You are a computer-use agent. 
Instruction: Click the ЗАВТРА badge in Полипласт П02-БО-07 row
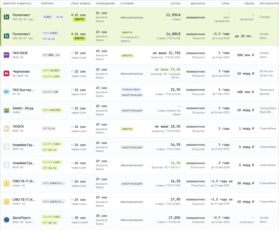coord(79,38)
